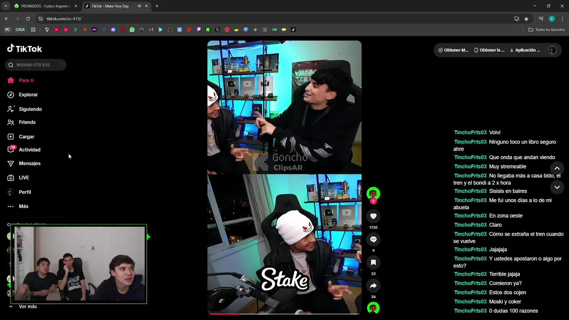Open a new browser tab
Viewport: 569px width, 320px height.
click(157, 6)
